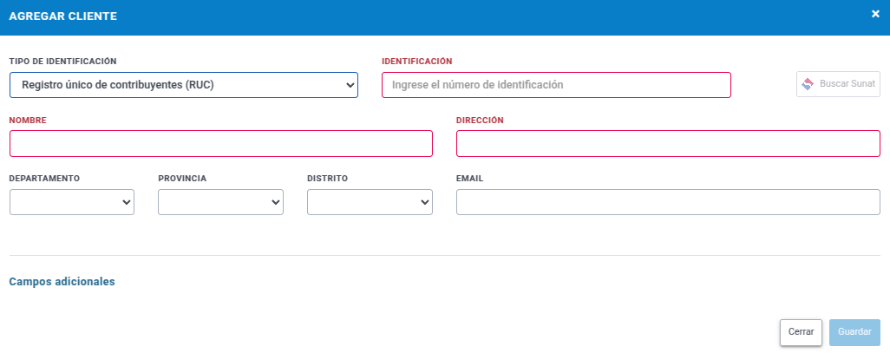Click the Tipo de Identificación label
Screen dimensions: 890x353
[63, 62]
